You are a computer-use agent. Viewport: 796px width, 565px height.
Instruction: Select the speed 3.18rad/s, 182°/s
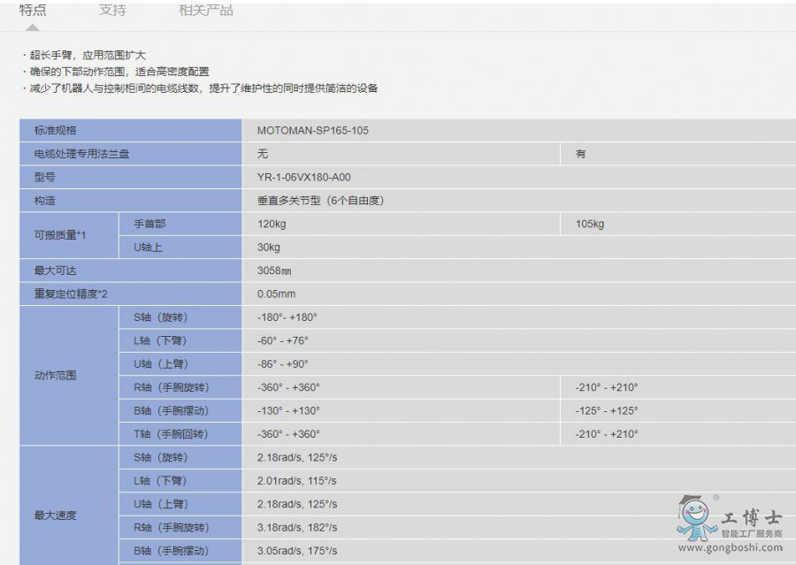point(297,528)
